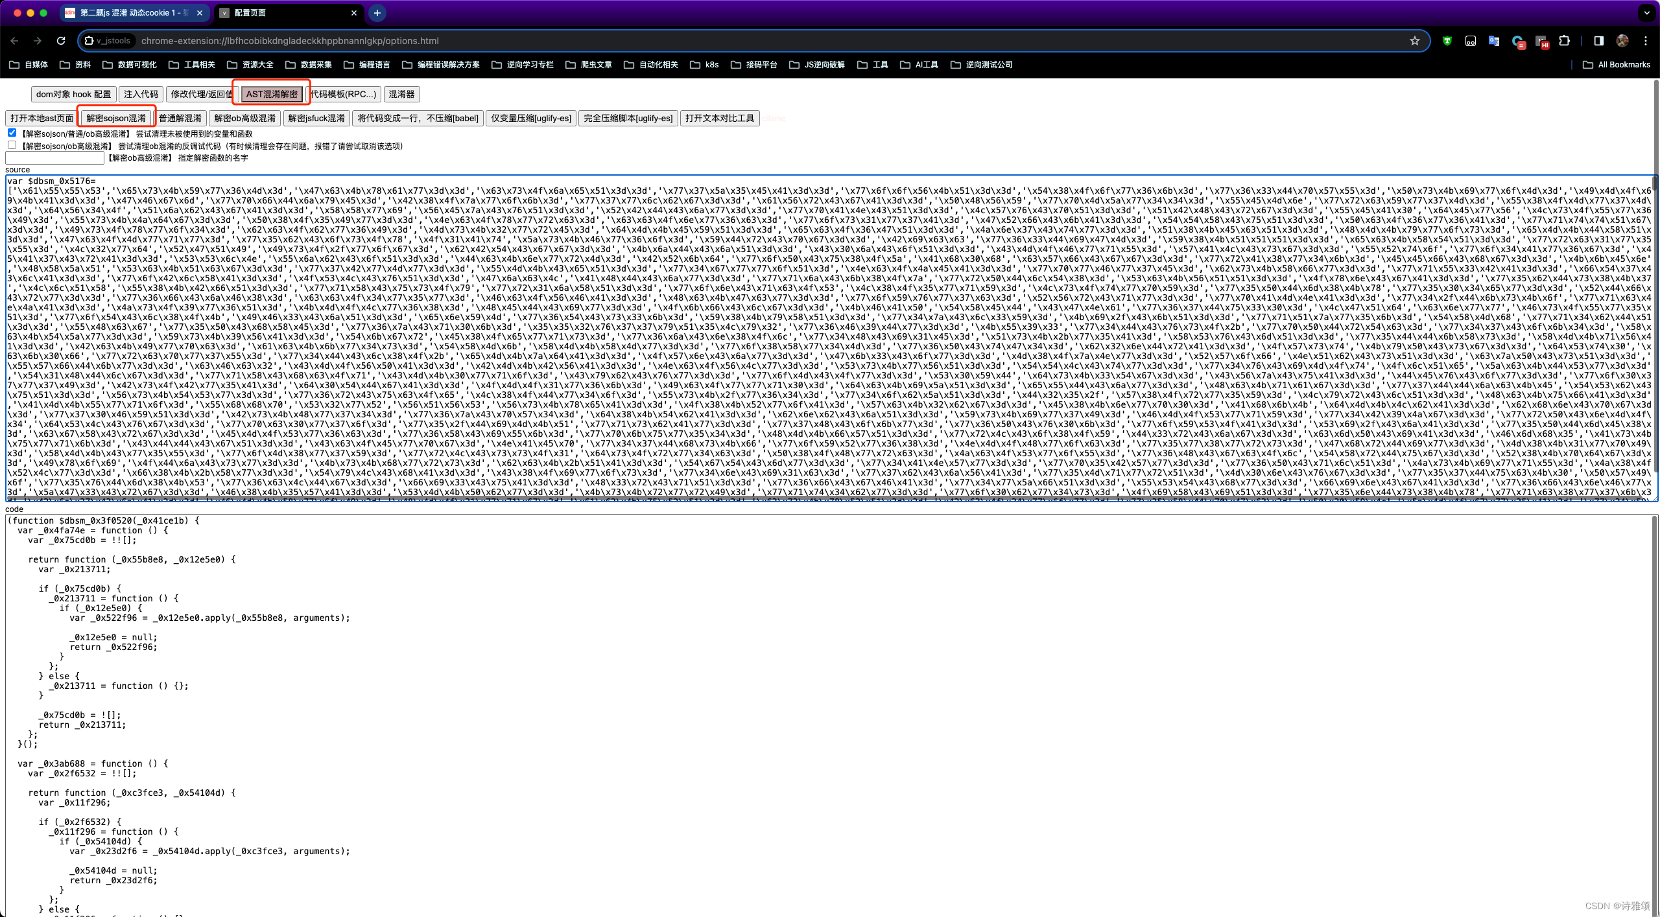The height and width of the screenshot is (917, 1660).
Task: Click the extension icon with HI badge
Action: 1541,41
